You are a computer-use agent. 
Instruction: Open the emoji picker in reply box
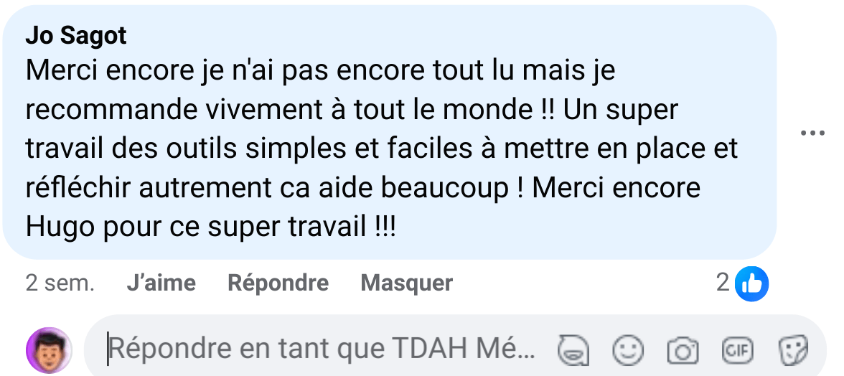click(627, 350)
